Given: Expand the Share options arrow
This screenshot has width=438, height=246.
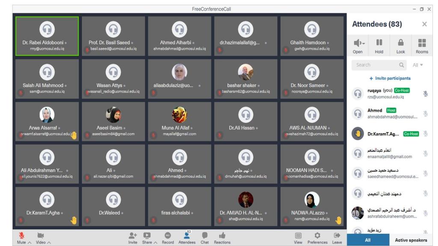Looking at the screenshot, I should [155, 243].
